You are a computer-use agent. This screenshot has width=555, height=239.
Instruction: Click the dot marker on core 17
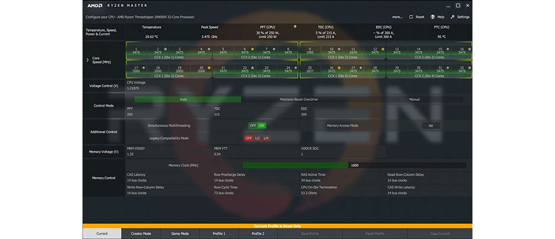(144, 68)
